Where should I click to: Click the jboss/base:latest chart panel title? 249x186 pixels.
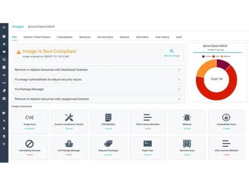pos(215,46)
